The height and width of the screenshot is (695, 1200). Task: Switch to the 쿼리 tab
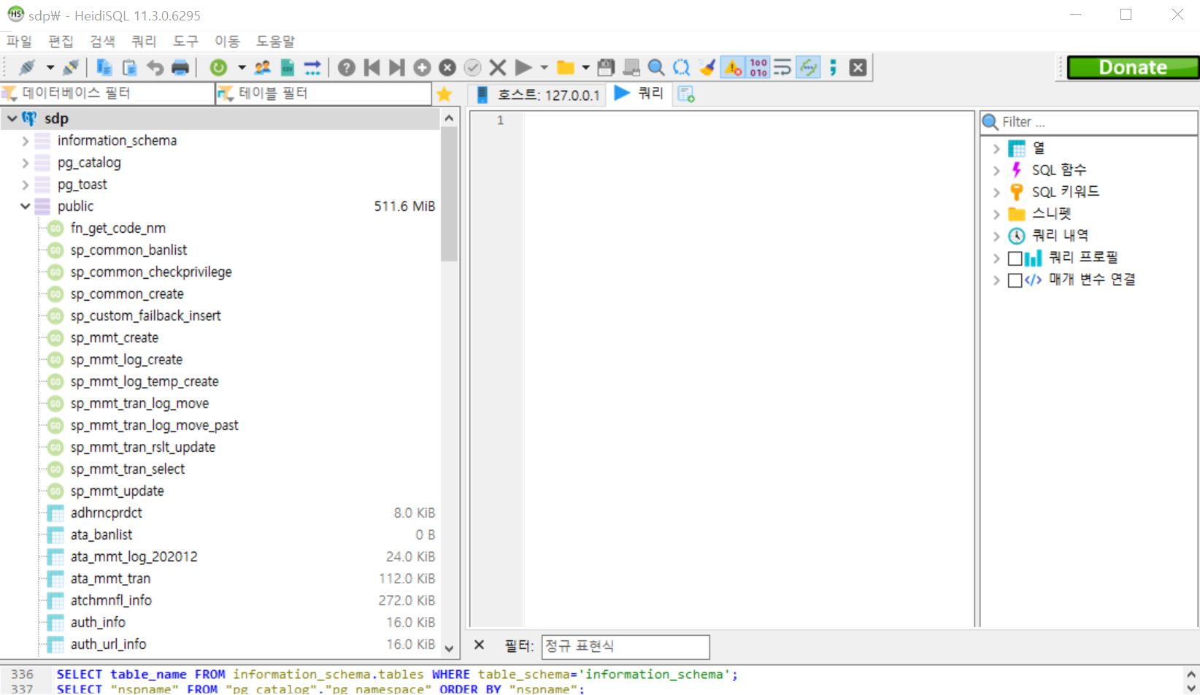coord(639,93)
